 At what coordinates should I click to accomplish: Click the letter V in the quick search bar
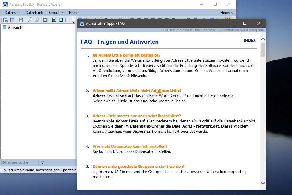pyautogui.click(x=42, y=162)
